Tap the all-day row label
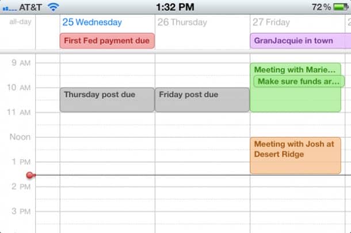Image resolution: width=351 pixels, height=233 pixels. 20,22
